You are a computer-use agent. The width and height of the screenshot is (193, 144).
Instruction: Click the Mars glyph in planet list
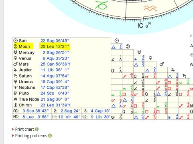[16, 64]
